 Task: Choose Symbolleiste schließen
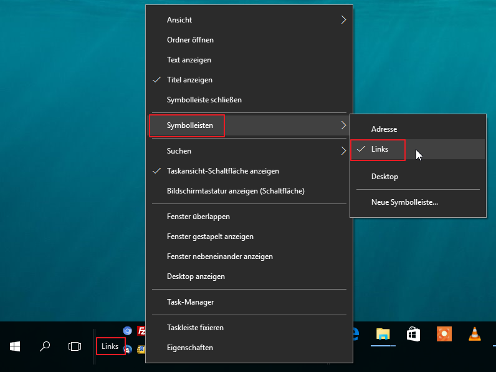249,100
